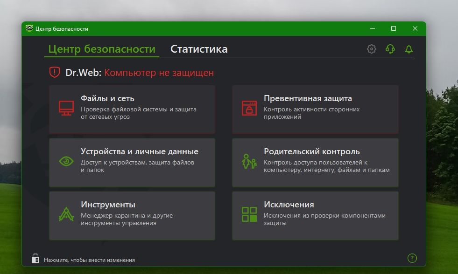Open the Родительский контроль tile title
Screen dimensions: 458x274
click(x=311, y=151)
